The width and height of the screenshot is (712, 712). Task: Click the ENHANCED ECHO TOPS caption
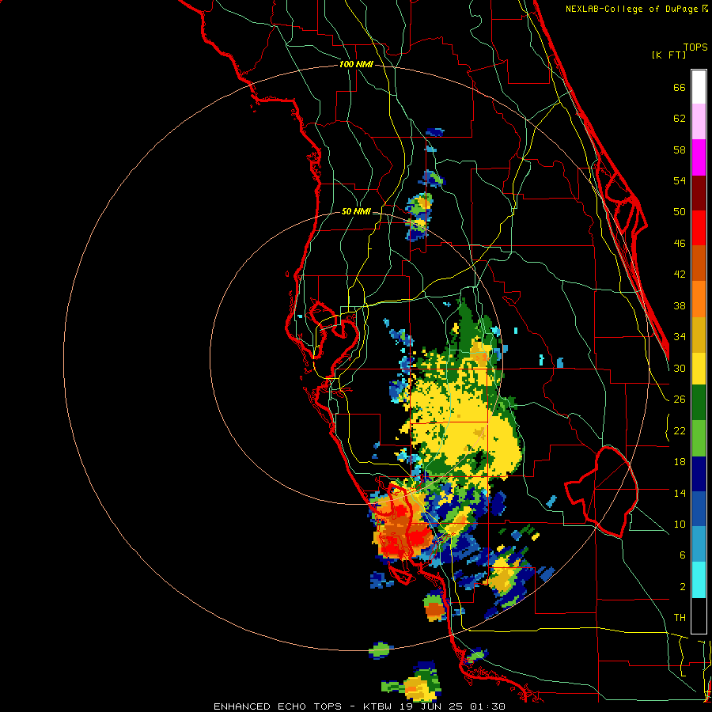[278, 706]
